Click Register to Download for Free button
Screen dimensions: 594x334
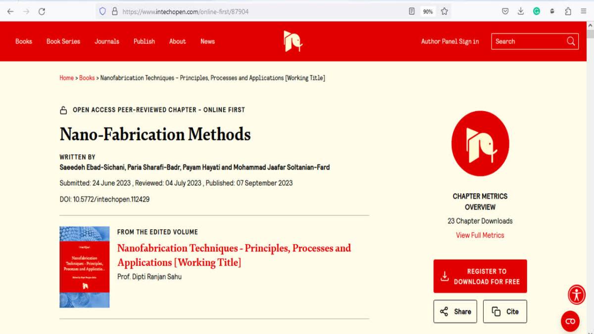[480, 276]
